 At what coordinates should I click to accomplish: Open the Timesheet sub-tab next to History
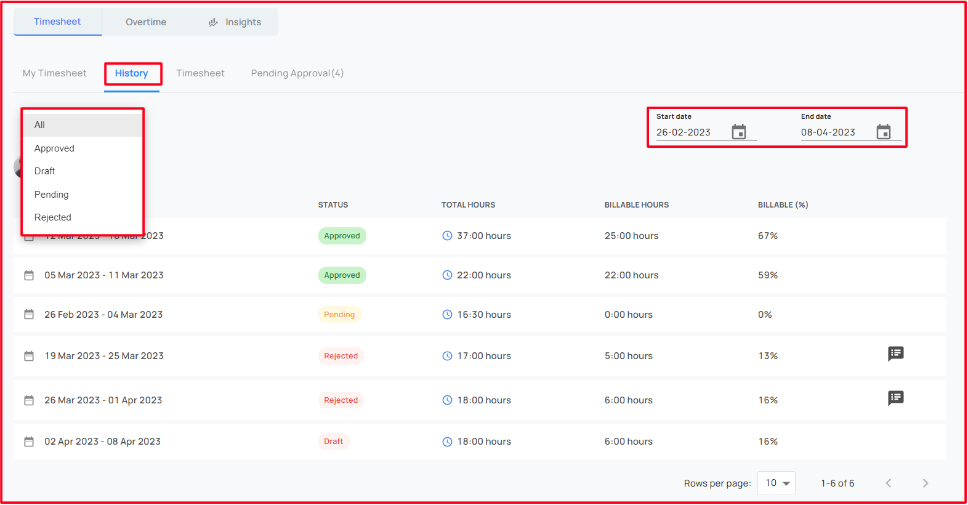click(200, 73)
